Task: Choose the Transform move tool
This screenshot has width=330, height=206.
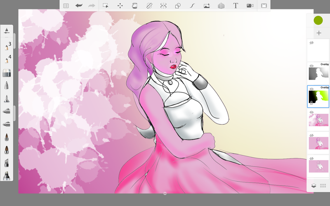Action: 120,6
